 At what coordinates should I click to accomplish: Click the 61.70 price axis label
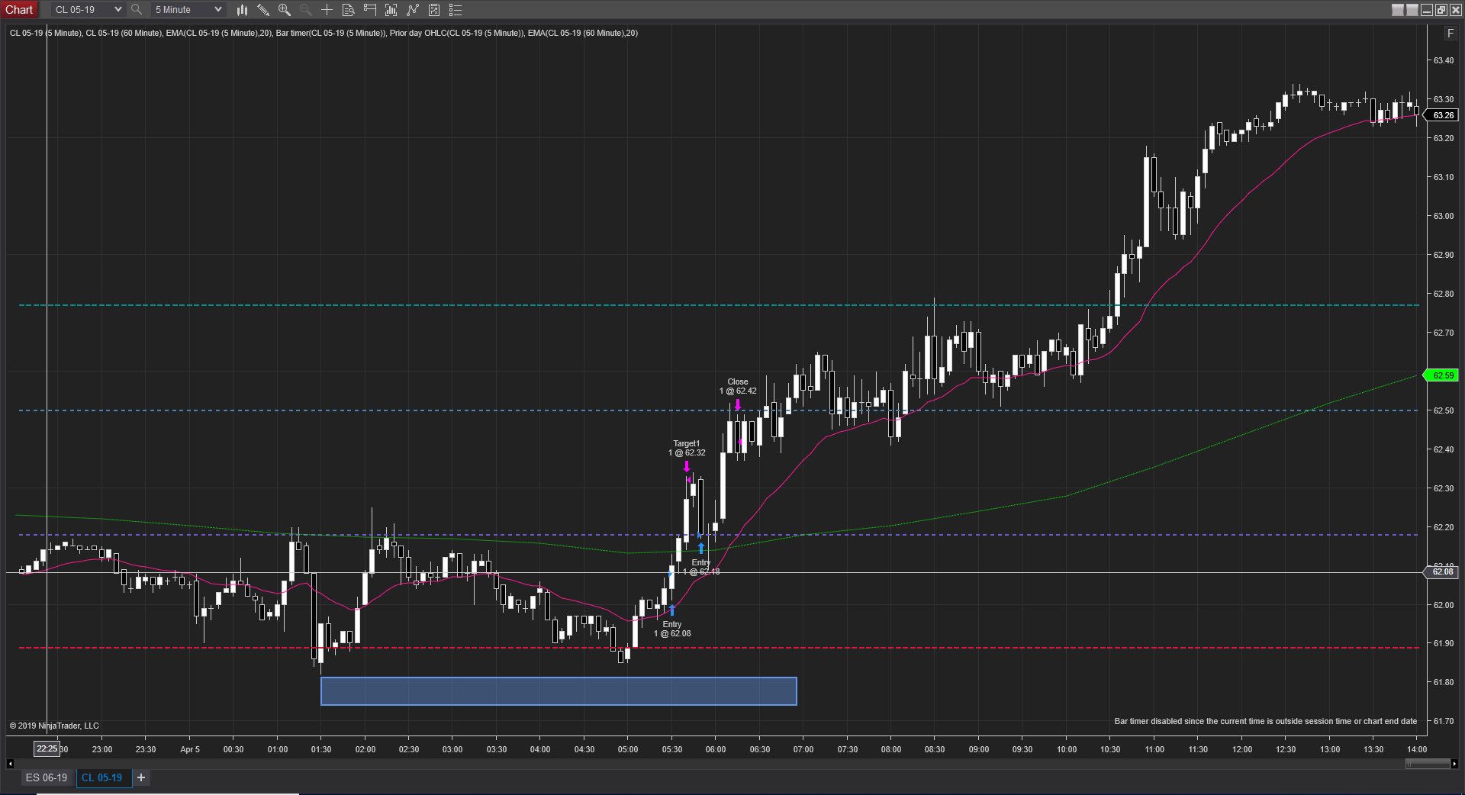point(1444,721)
